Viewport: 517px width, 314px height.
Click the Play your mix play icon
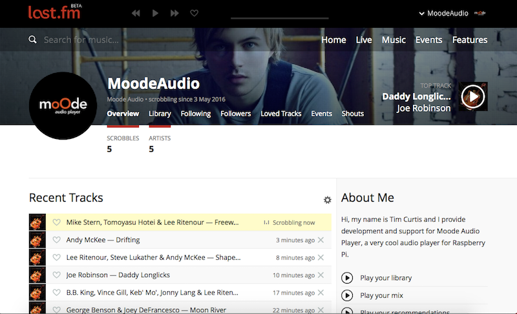347,295
